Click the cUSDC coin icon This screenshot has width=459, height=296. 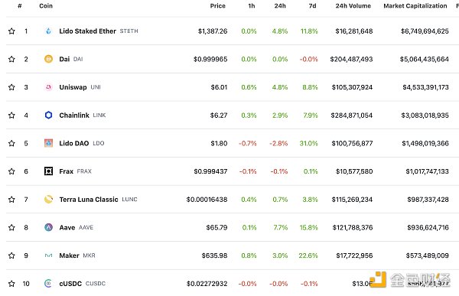(48, 284)
